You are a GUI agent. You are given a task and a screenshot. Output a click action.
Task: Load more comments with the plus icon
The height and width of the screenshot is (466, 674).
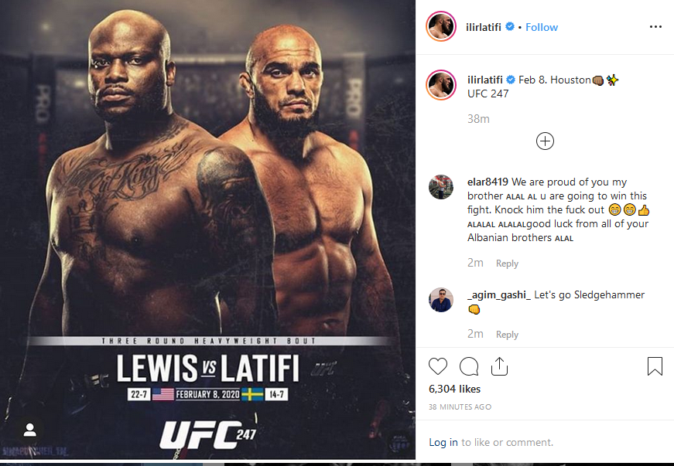click(x=545, y=141)
